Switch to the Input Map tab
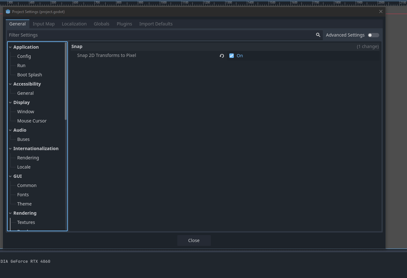This screenshot has height=278, width=407. pos(44,24)
